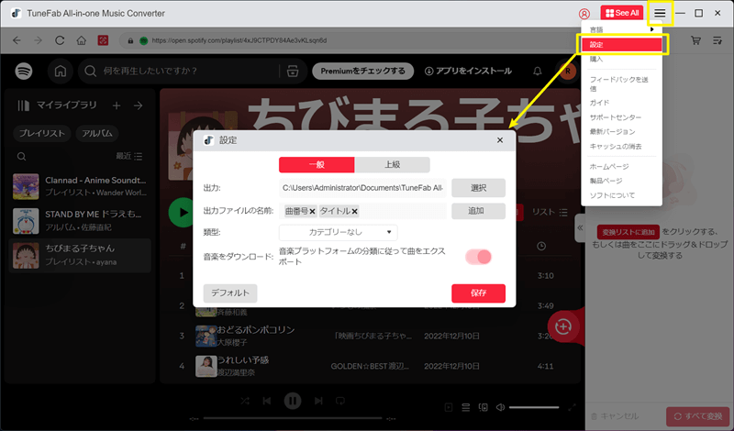Click 保存 to save settings
This screenshot has height=431, width=734.
point(478,293)
